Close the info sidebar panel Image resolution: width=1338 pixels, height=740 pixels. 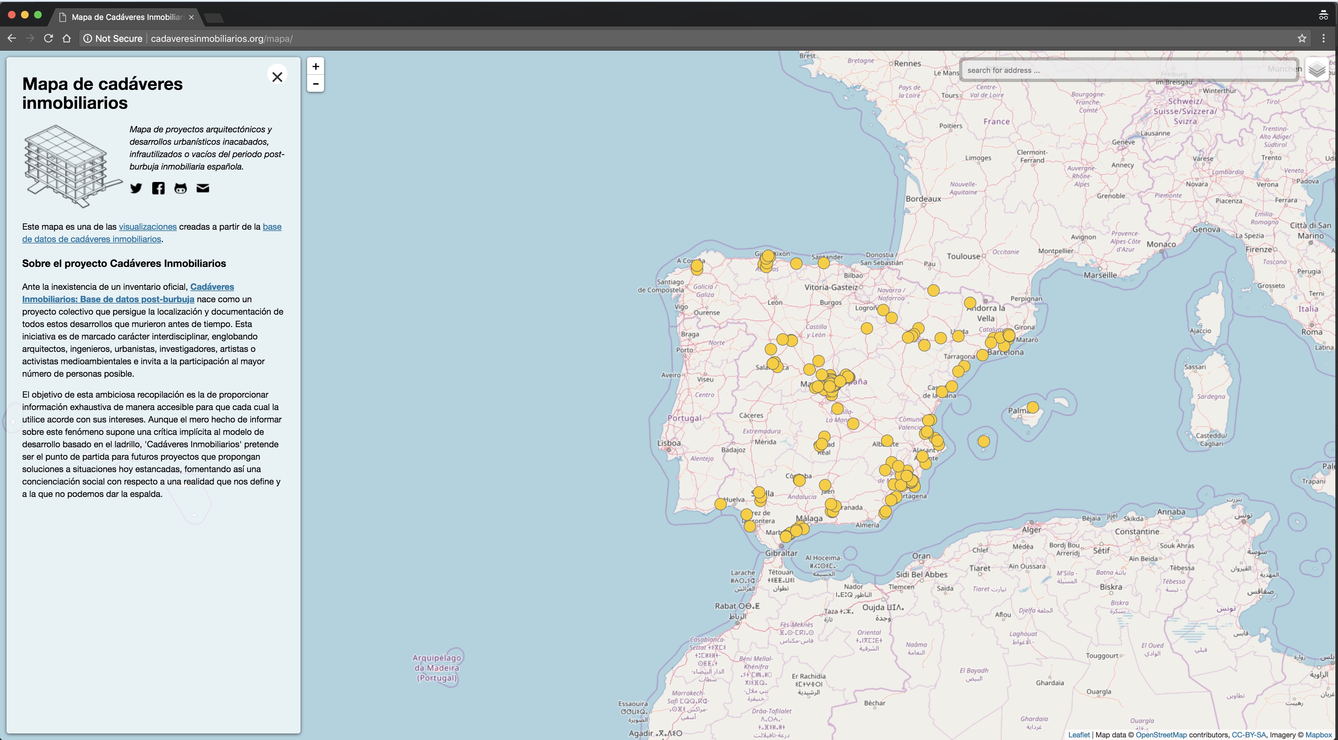(277, 76)
